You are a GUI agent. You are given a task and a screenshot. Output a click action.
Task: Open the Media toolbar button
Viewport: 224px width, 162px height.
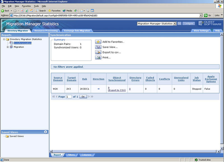67,11
